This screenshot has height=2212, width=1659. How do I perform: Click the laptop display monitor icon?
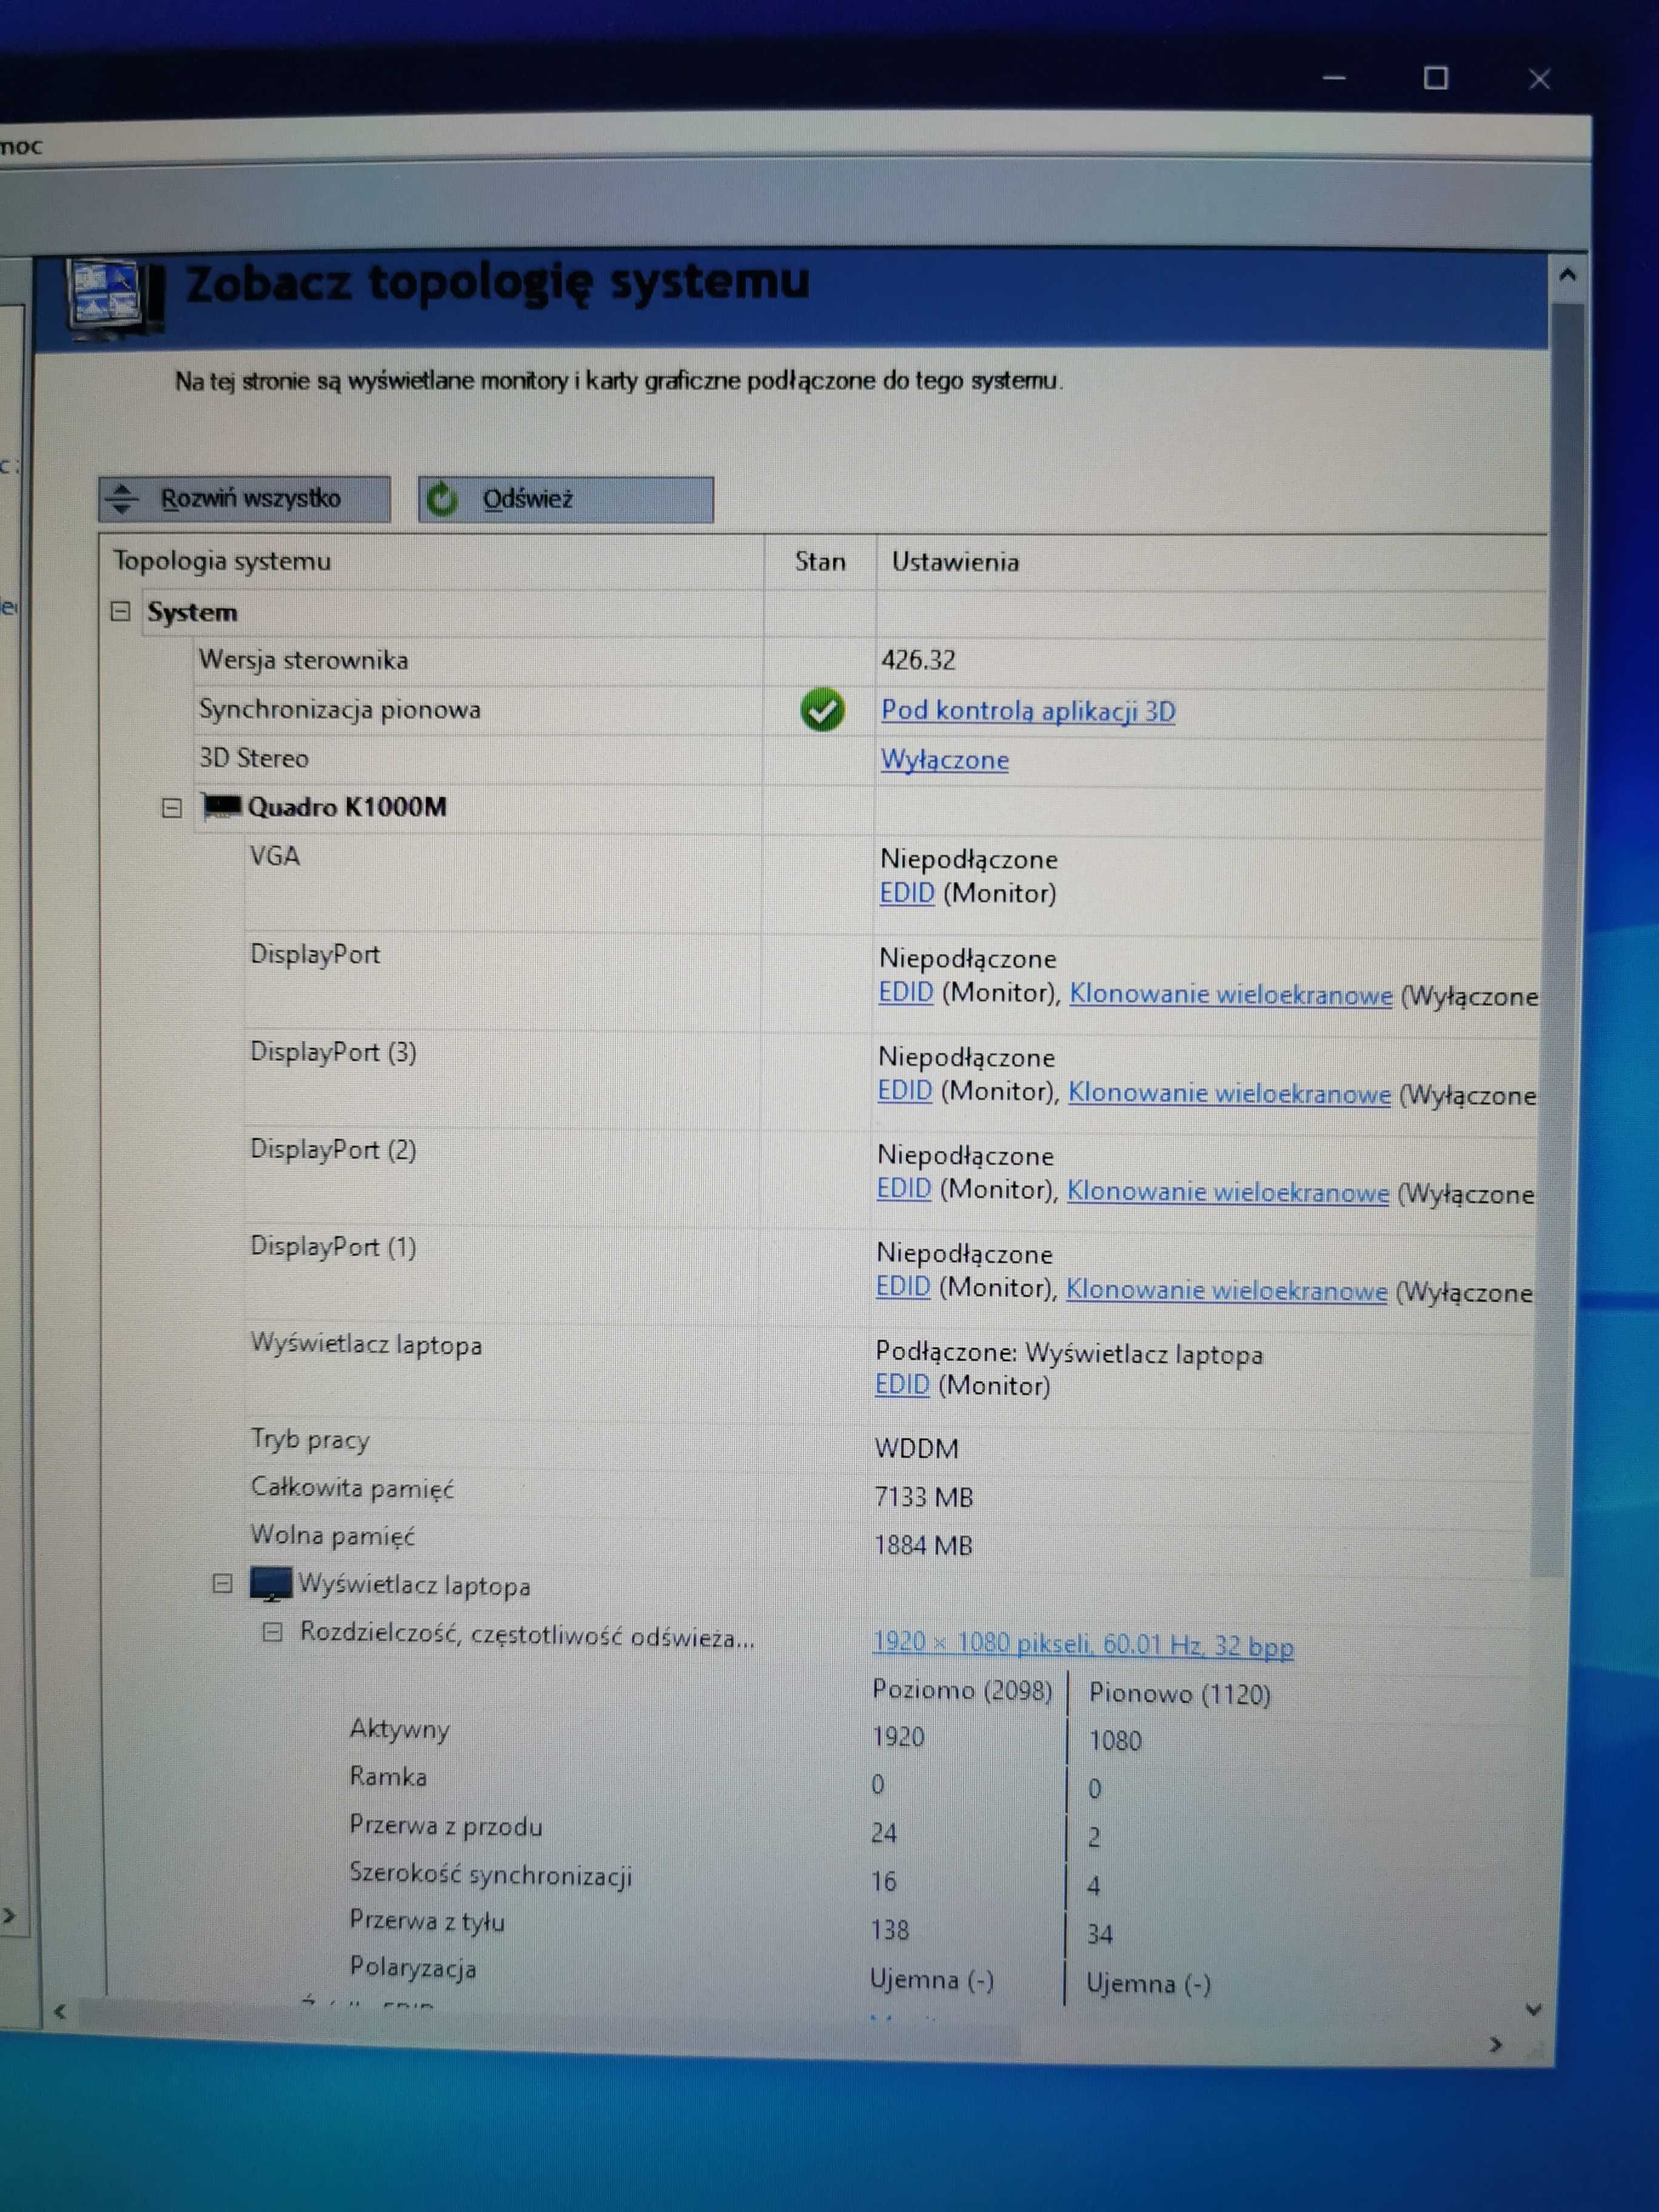pos(271,1583)
